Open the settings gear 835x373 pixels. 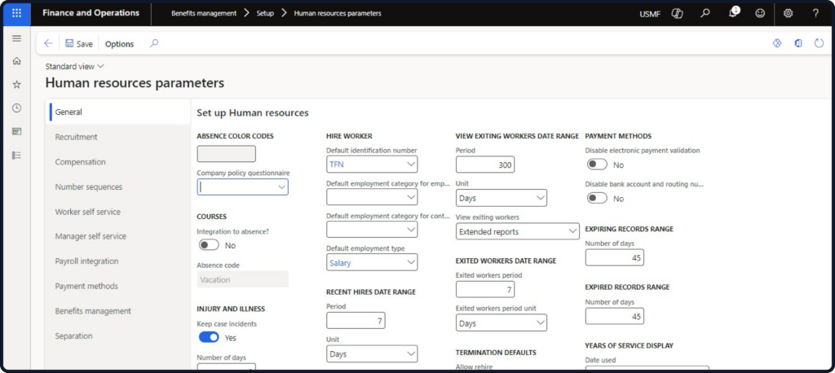[789, 14]
